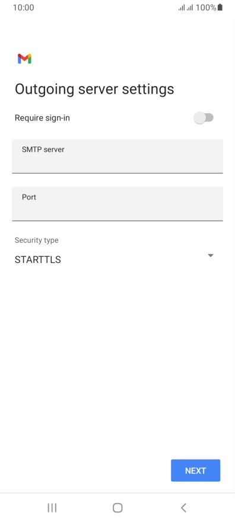The width and height of the screenshot is (235, 522).
Task: Tap the Security type label
Action: [37, 240]
